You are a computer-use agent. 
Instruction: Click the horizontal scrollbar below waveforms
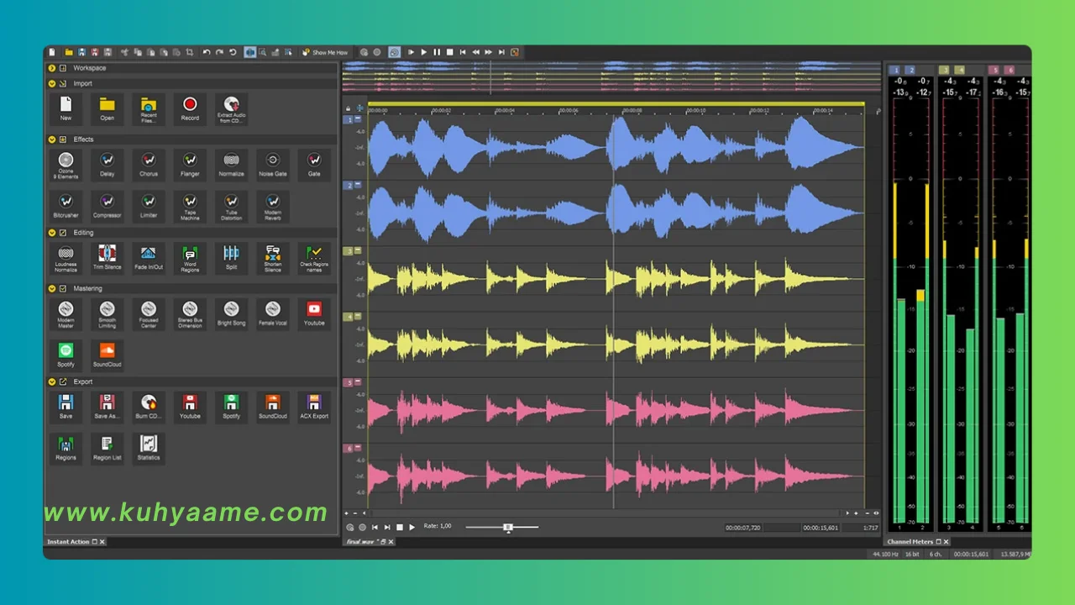605,513
